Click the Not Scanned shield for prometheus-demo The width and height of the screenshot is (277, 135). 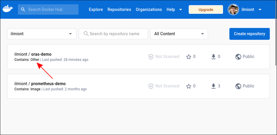point(151,86)
